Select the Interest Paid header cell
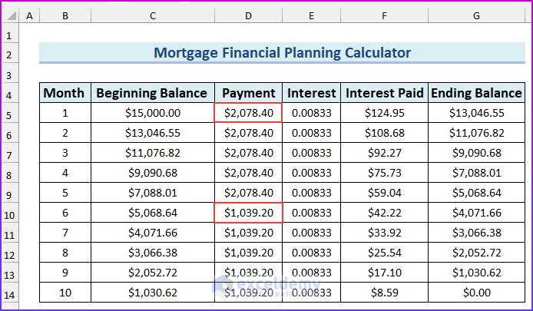The image size is (533, 311). [384, 93]
